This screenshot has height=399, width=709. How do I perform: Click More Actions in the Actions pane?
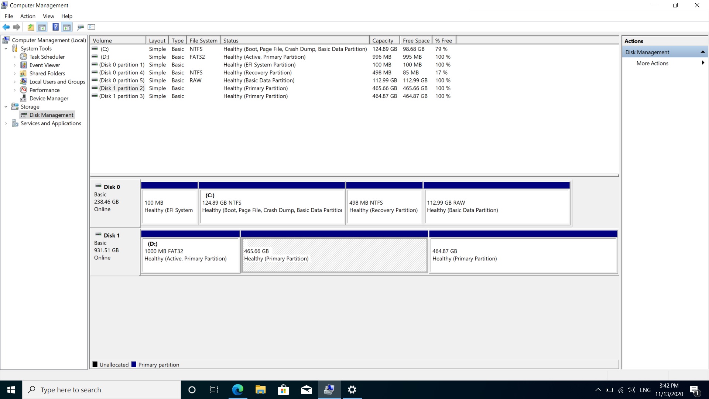[x=651, y=63]
